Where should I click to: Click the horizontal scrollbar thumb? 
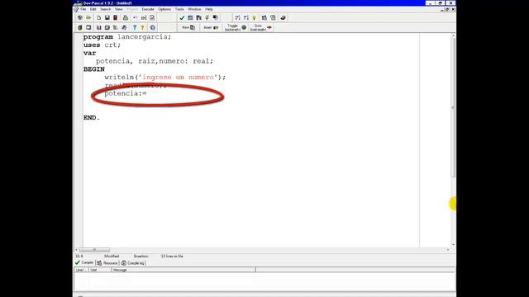pos(94,249)
